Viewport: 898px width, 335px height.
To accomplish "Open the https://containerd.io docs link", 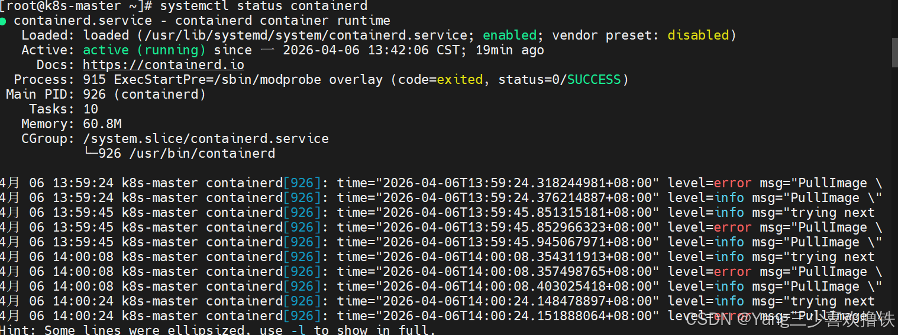I will [163, 65].
